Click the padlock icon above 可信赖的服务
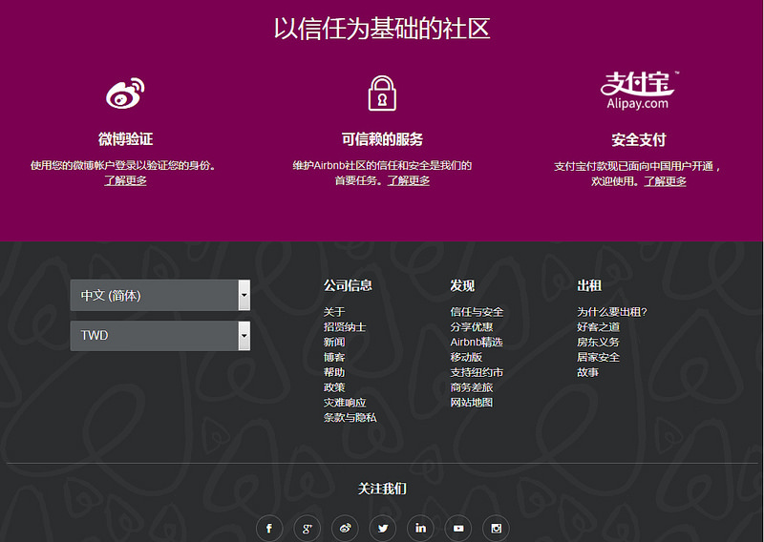 [x=382, y=93]
